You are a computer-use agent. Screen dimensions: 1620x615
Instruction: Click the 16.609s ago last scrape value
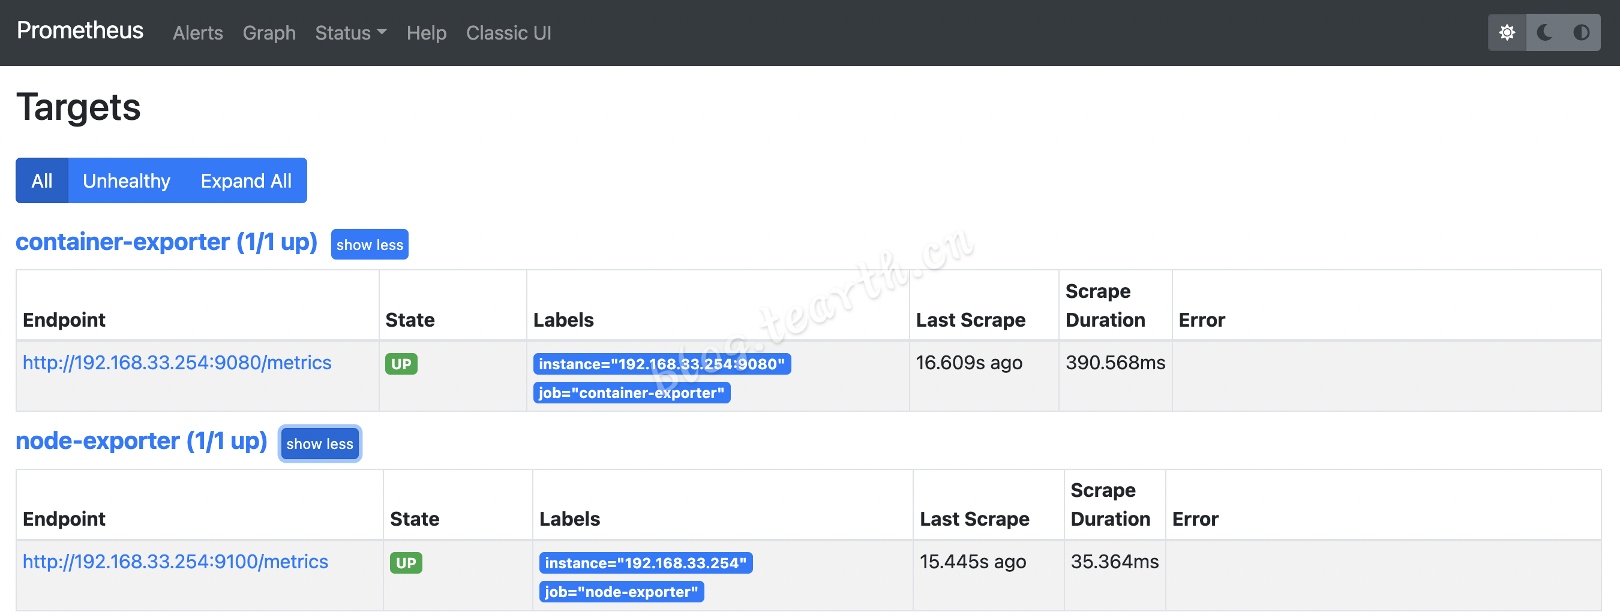tap(968, 363)
